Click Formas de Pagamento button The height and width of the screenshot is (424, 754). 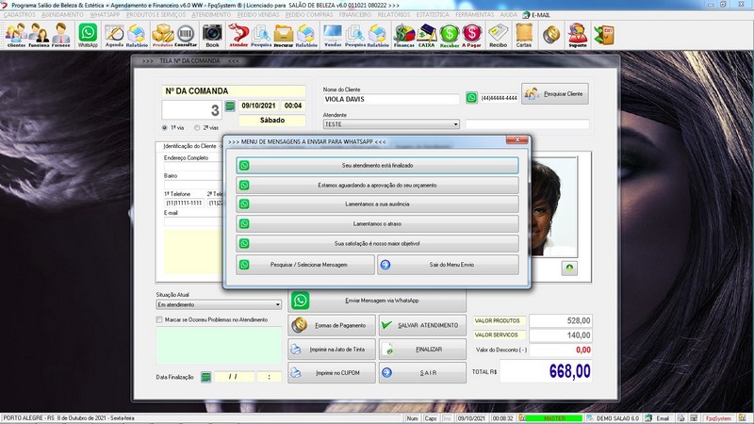pyautogui.click(x=332, y=325)
